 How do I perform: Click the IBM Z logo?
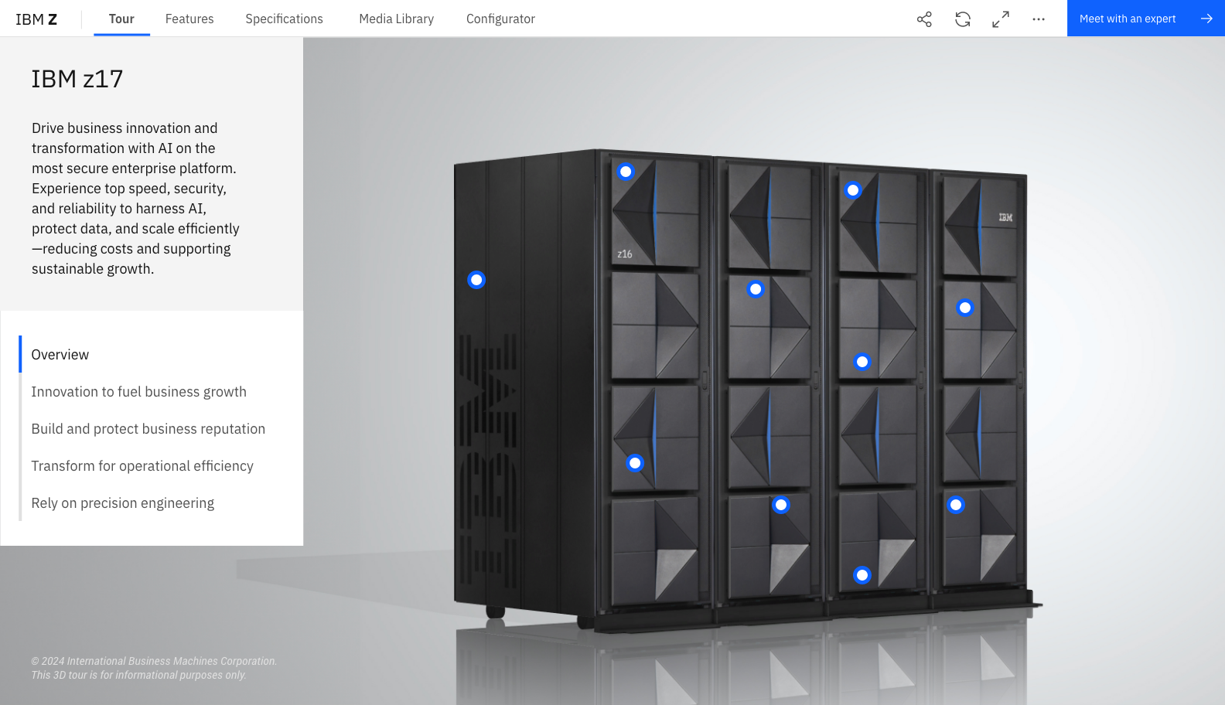click(36, 19)
